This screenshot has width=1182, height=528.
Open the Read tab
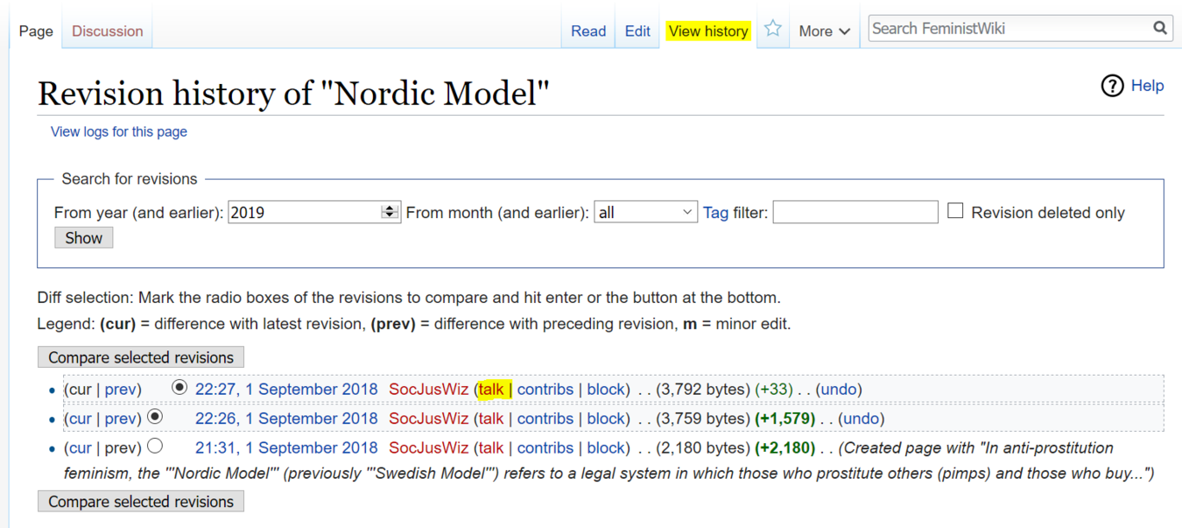coord(588,31)
